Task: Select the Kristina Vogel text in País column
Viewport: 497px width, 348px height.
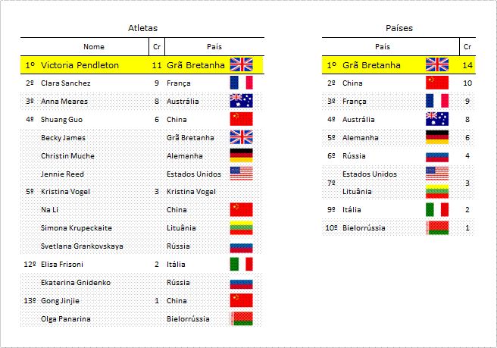Action: tap(191, 192)
